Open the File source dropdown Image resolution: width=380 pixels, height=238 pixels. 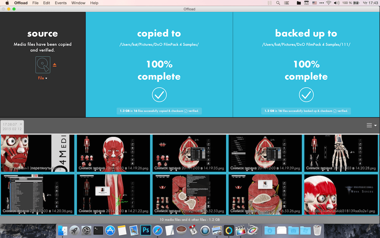42,78
